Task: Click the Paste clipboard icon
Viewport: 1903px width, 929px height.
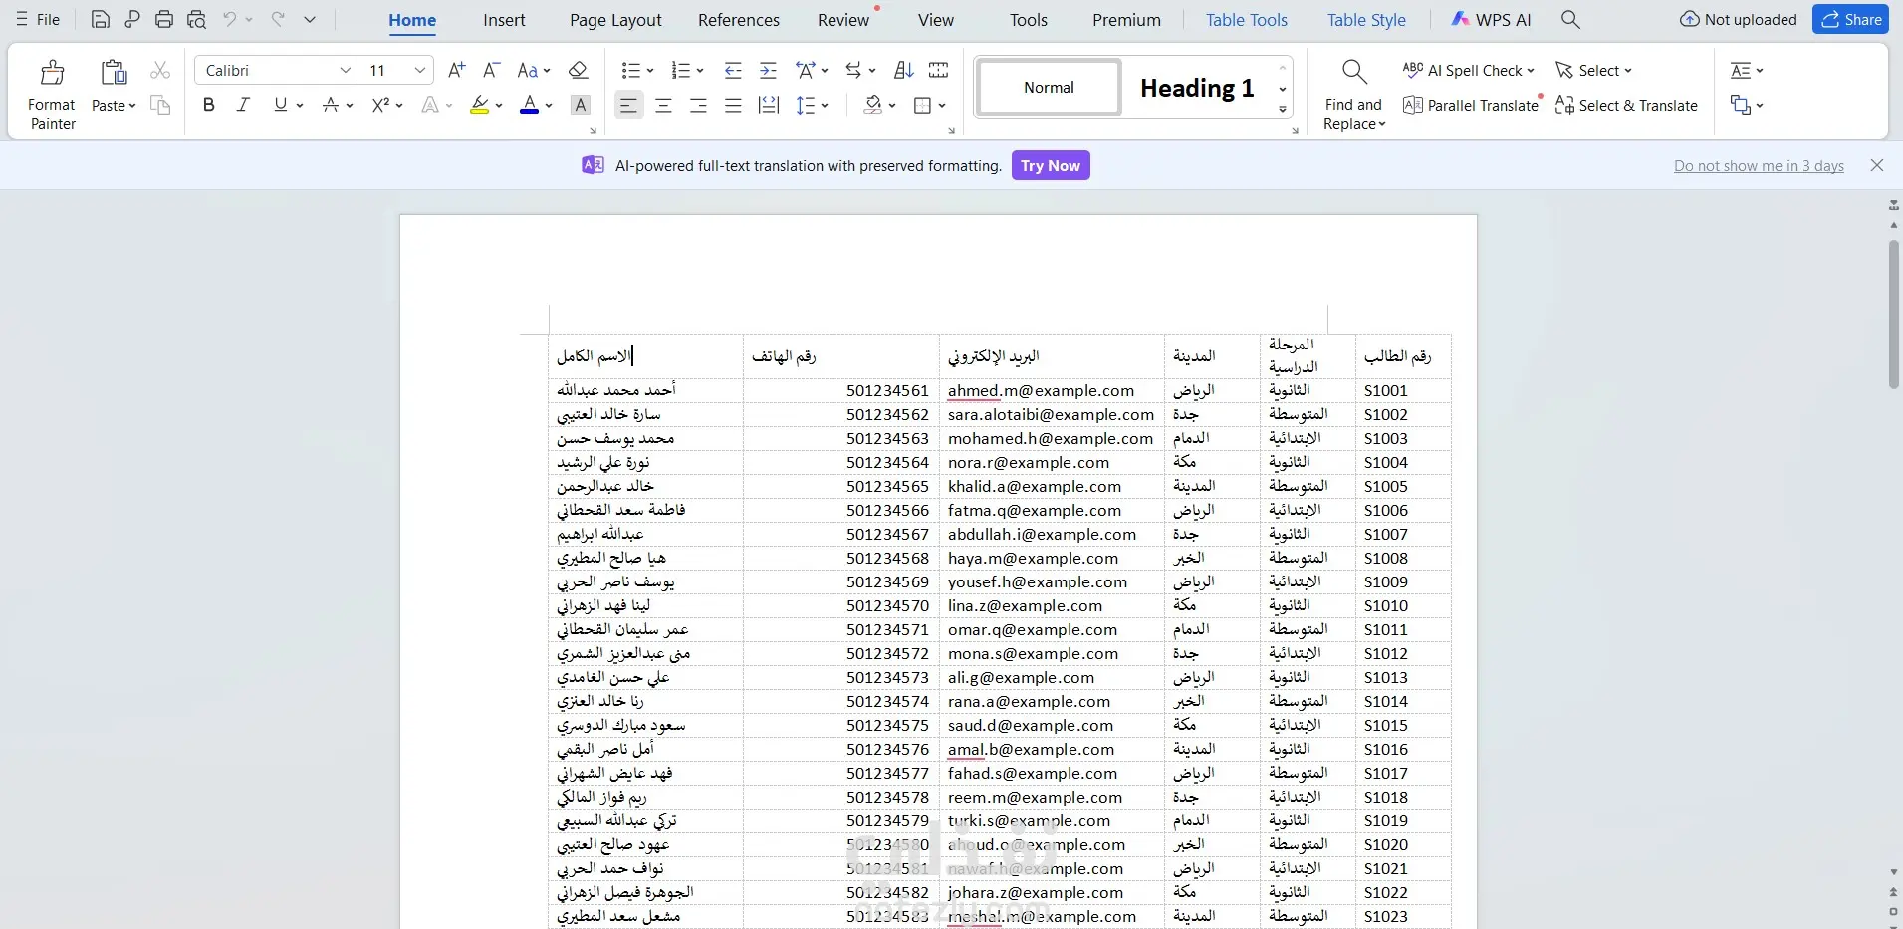Action: click(x=114, y=72)
